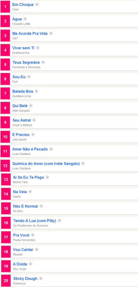Start preview of Viver sem Ti
This screenshot has height=287, width=138.
(38, 48)
